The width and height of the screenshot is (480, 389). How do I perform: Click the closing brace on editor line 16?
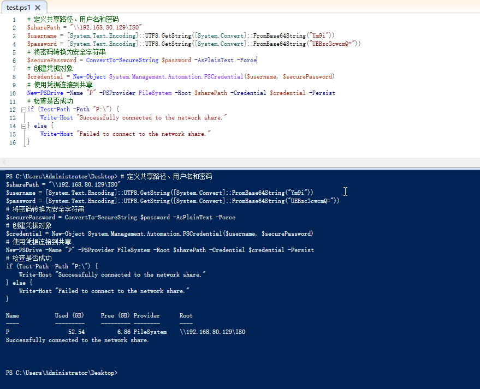28,142
